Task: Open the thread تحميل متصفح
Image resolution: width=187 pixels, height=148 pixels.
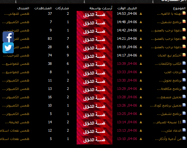Action: click(169, 97)
